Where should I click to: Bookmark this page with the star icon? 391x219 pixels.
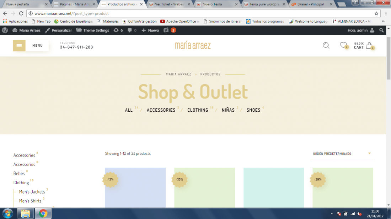pyautogui.click(x=376, y=13)
